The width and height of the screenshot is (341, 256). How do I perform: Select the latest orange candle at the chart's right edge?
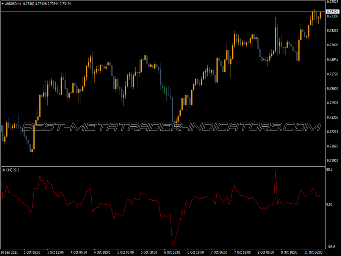click(320, 15)
